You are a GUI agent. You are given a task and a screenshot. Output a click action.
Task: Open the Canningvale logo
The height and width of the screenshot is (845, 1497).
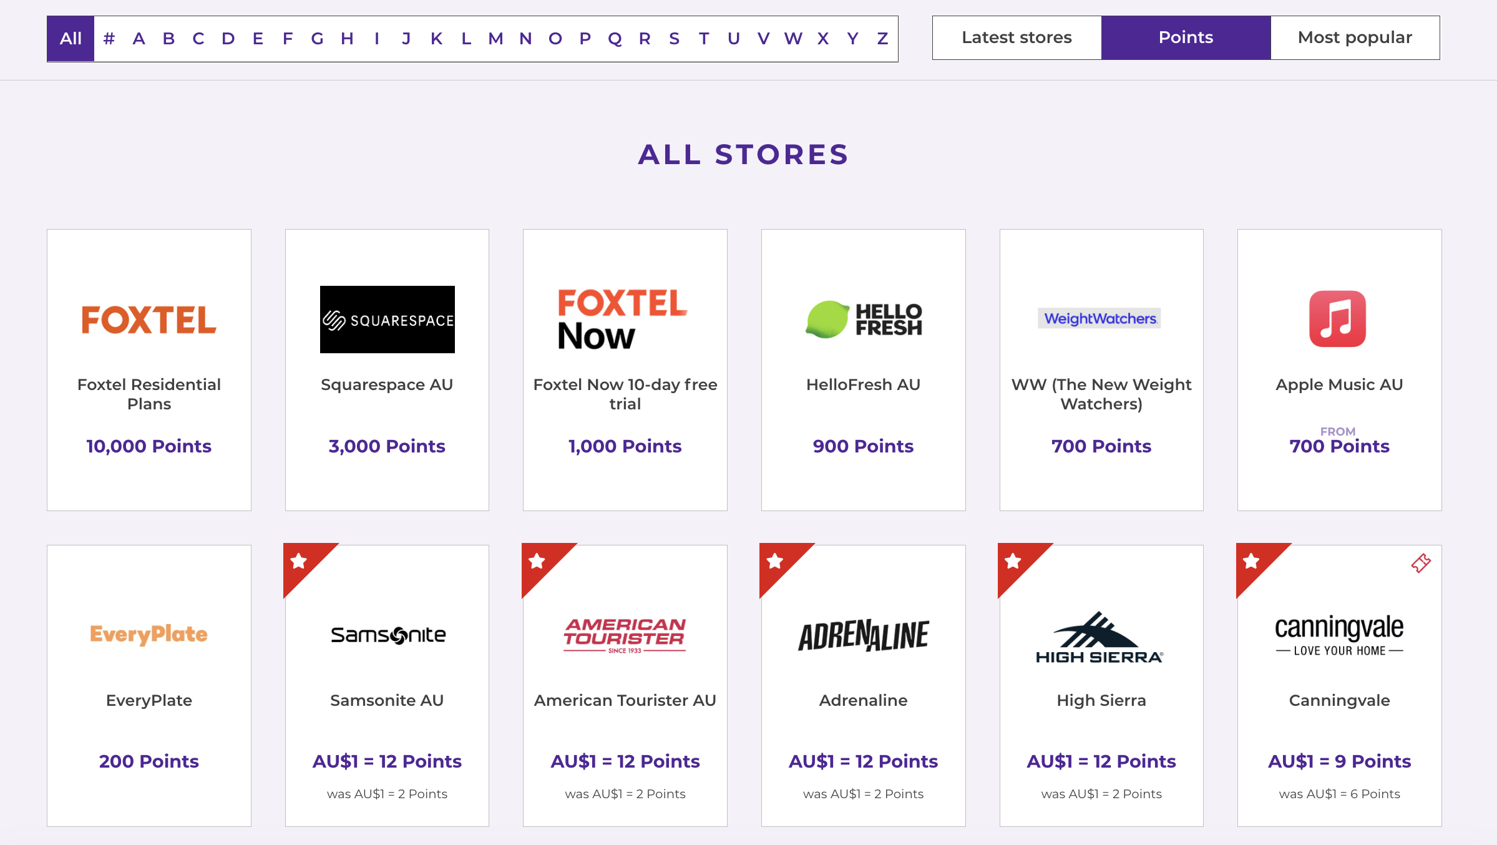(1339, 635)
